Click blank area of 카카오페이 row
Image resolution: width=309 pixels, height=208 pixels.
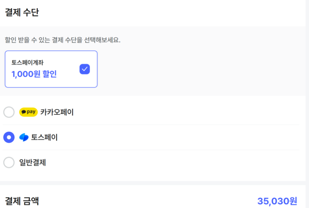pyautogui.click(x=185, y=112)
